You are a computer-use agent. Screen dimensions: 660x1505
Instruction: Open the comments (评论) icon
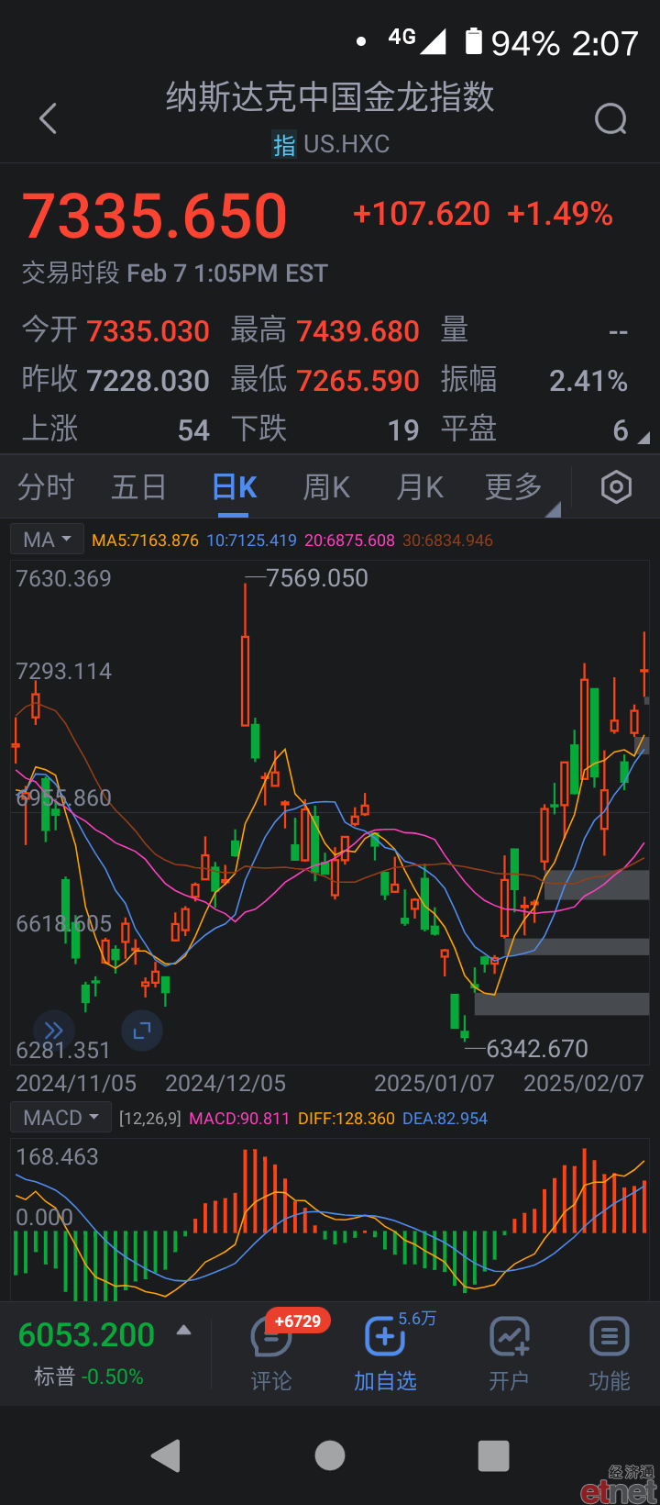(x=271, y=1338)
